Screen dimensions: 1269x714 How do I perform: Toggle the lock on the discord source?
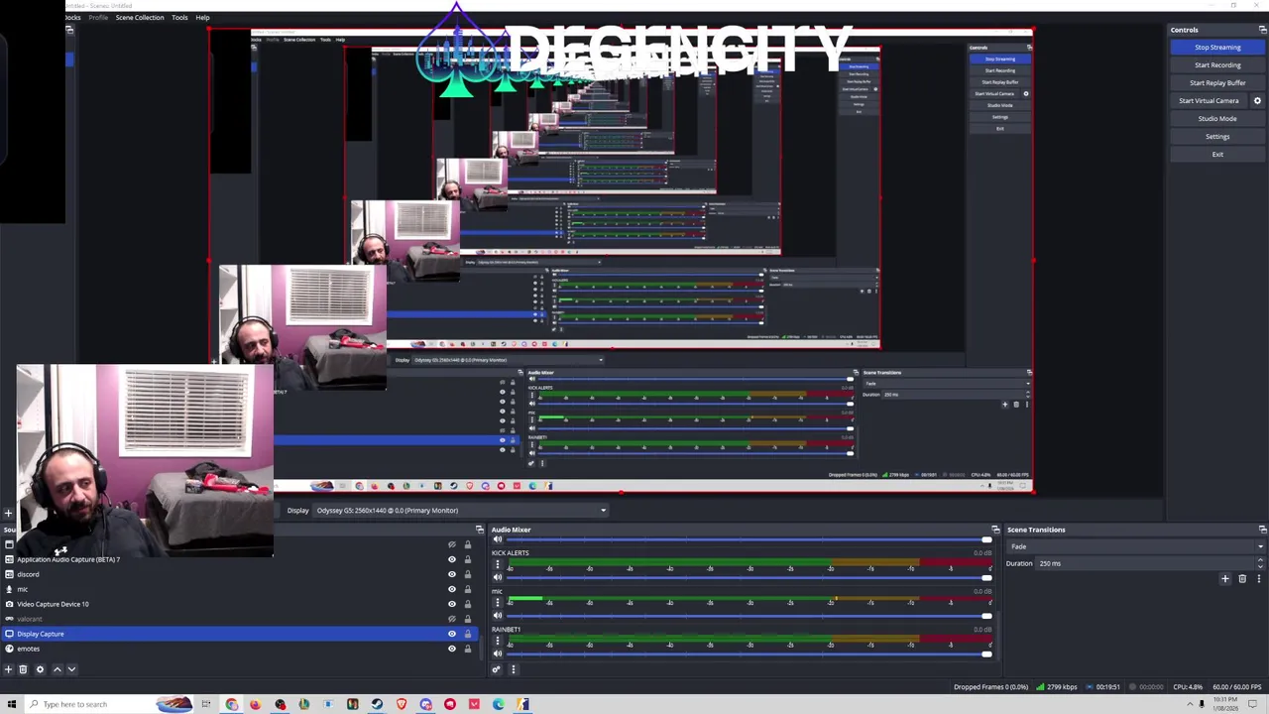[468, 574]
